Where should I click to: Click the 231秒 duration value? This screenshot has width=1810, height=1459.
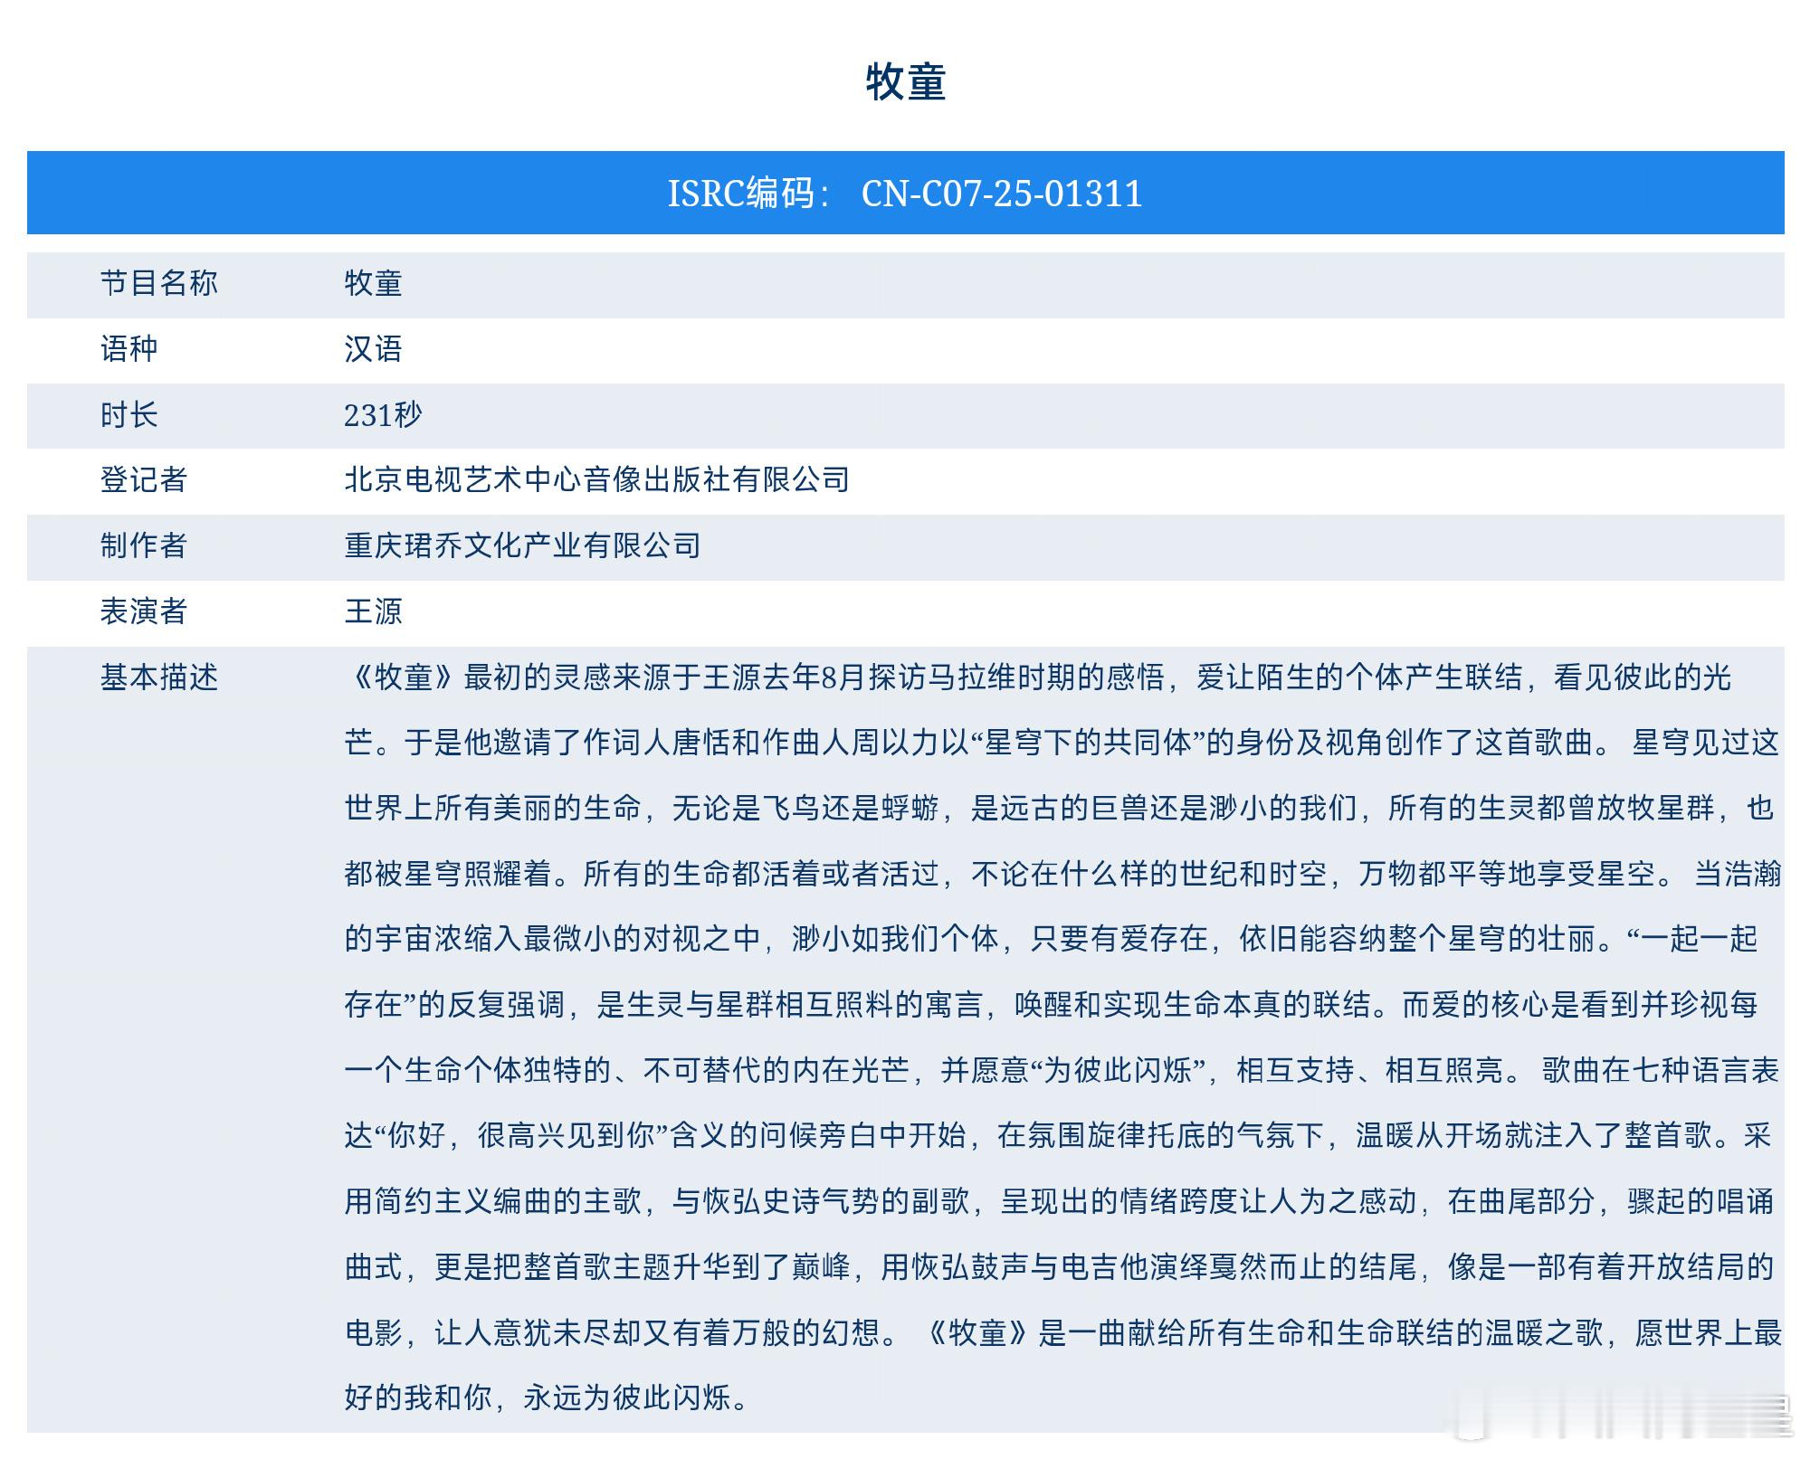click(383, 415)
